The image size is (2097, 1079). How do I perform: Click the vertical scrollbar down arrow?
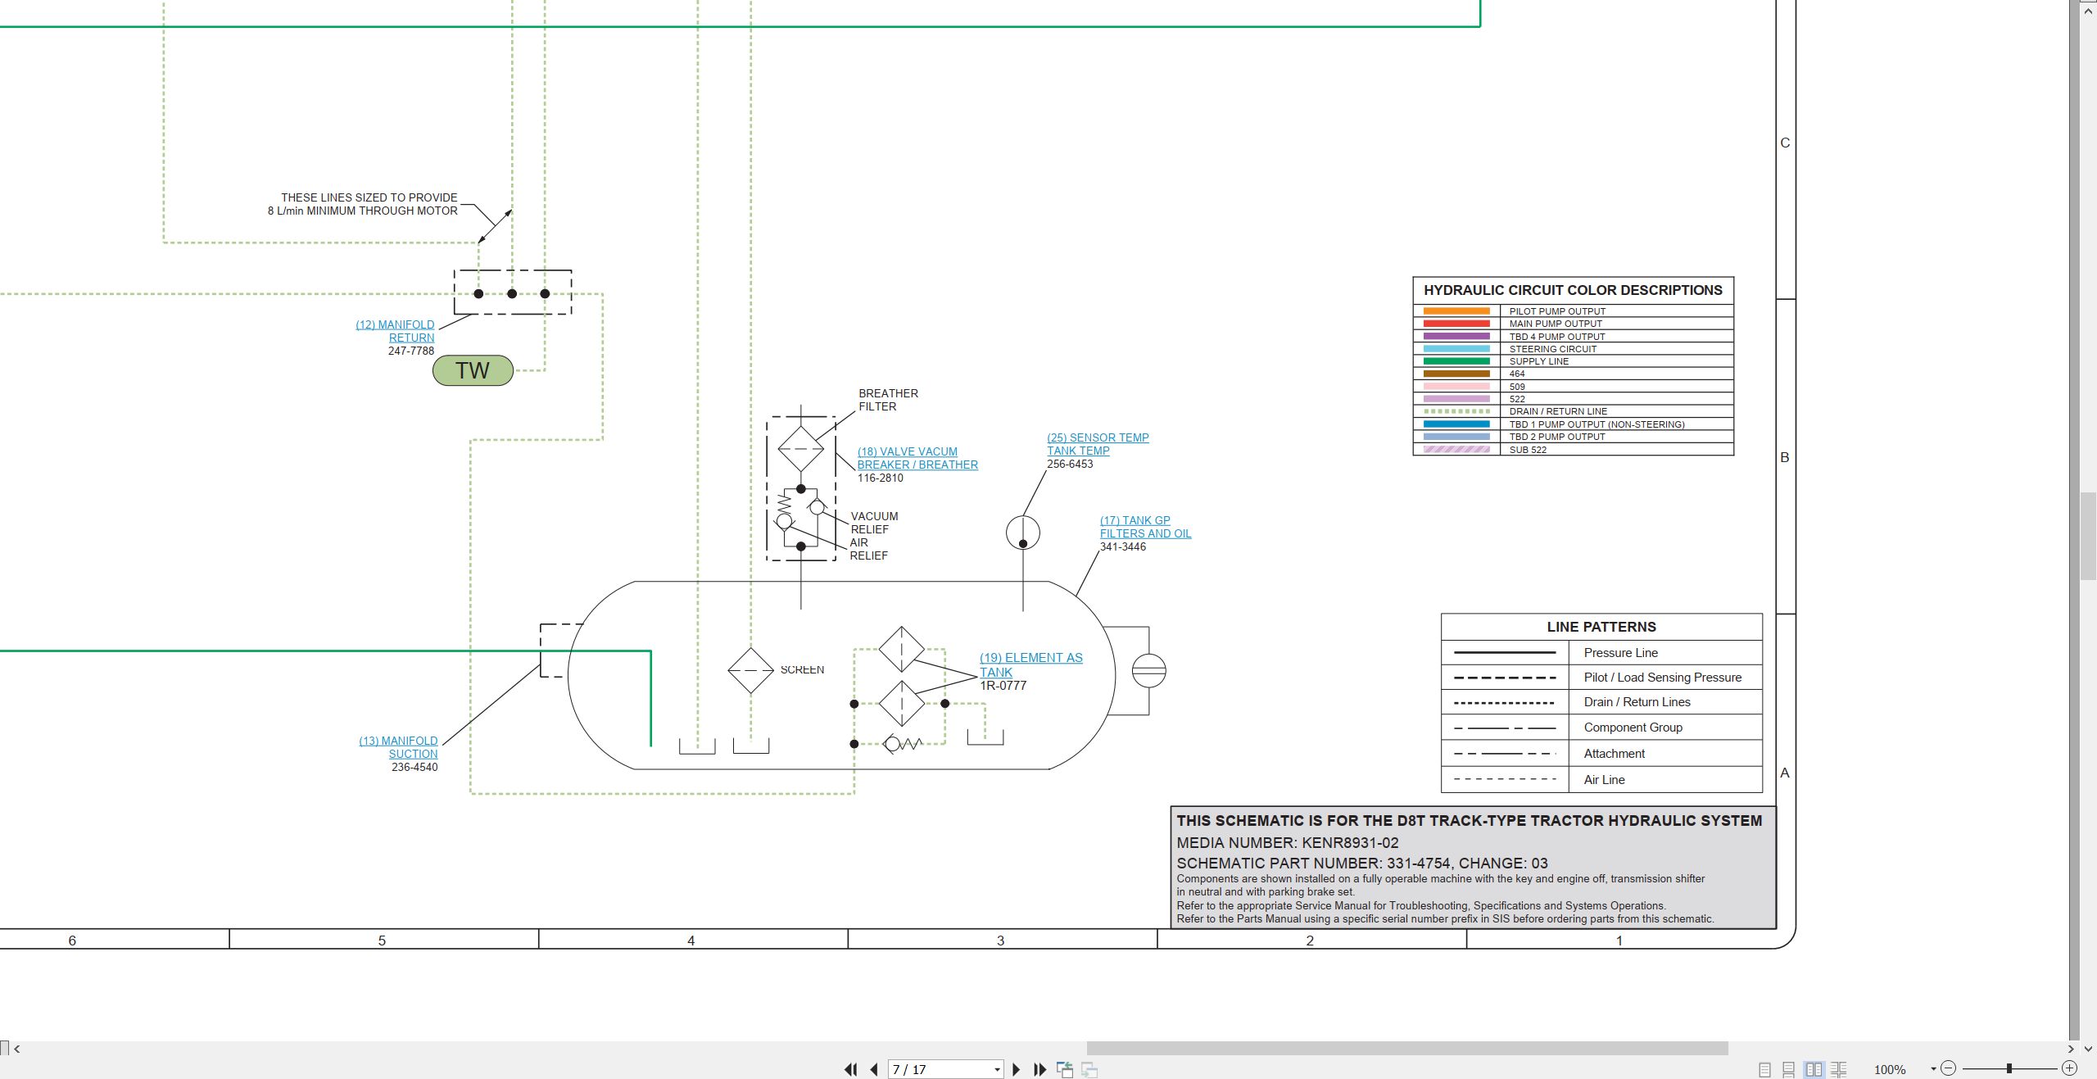tap(2088, 1049)
